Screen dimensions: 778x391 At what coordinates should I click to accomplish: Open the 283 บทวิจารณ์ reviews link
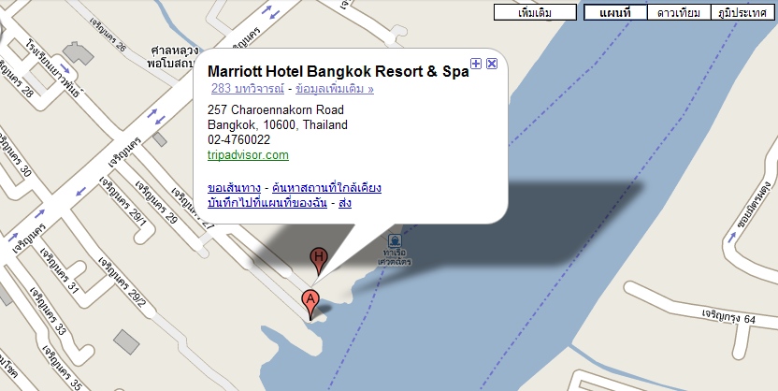click(x=248, y=89)
